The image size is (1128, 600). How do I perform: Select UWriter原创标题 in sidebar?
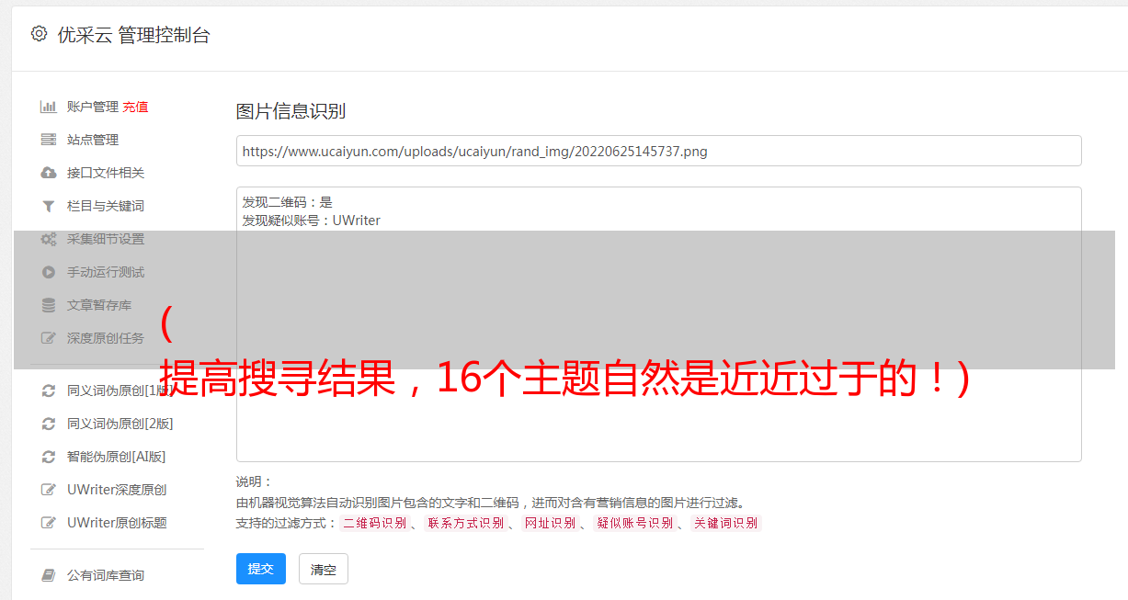tap(117, 523)
